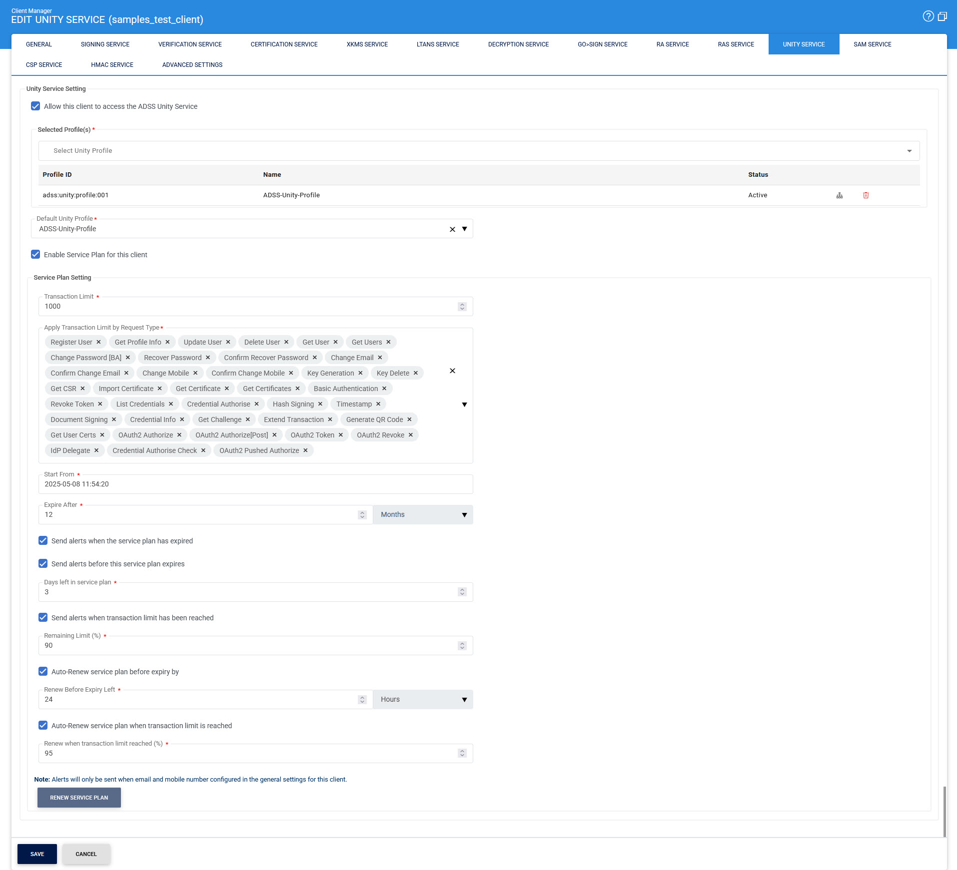Delete the adss:unity:profile:001 row via trash icon
This screenshot has height=870, width=957.
tap(866, 195)
